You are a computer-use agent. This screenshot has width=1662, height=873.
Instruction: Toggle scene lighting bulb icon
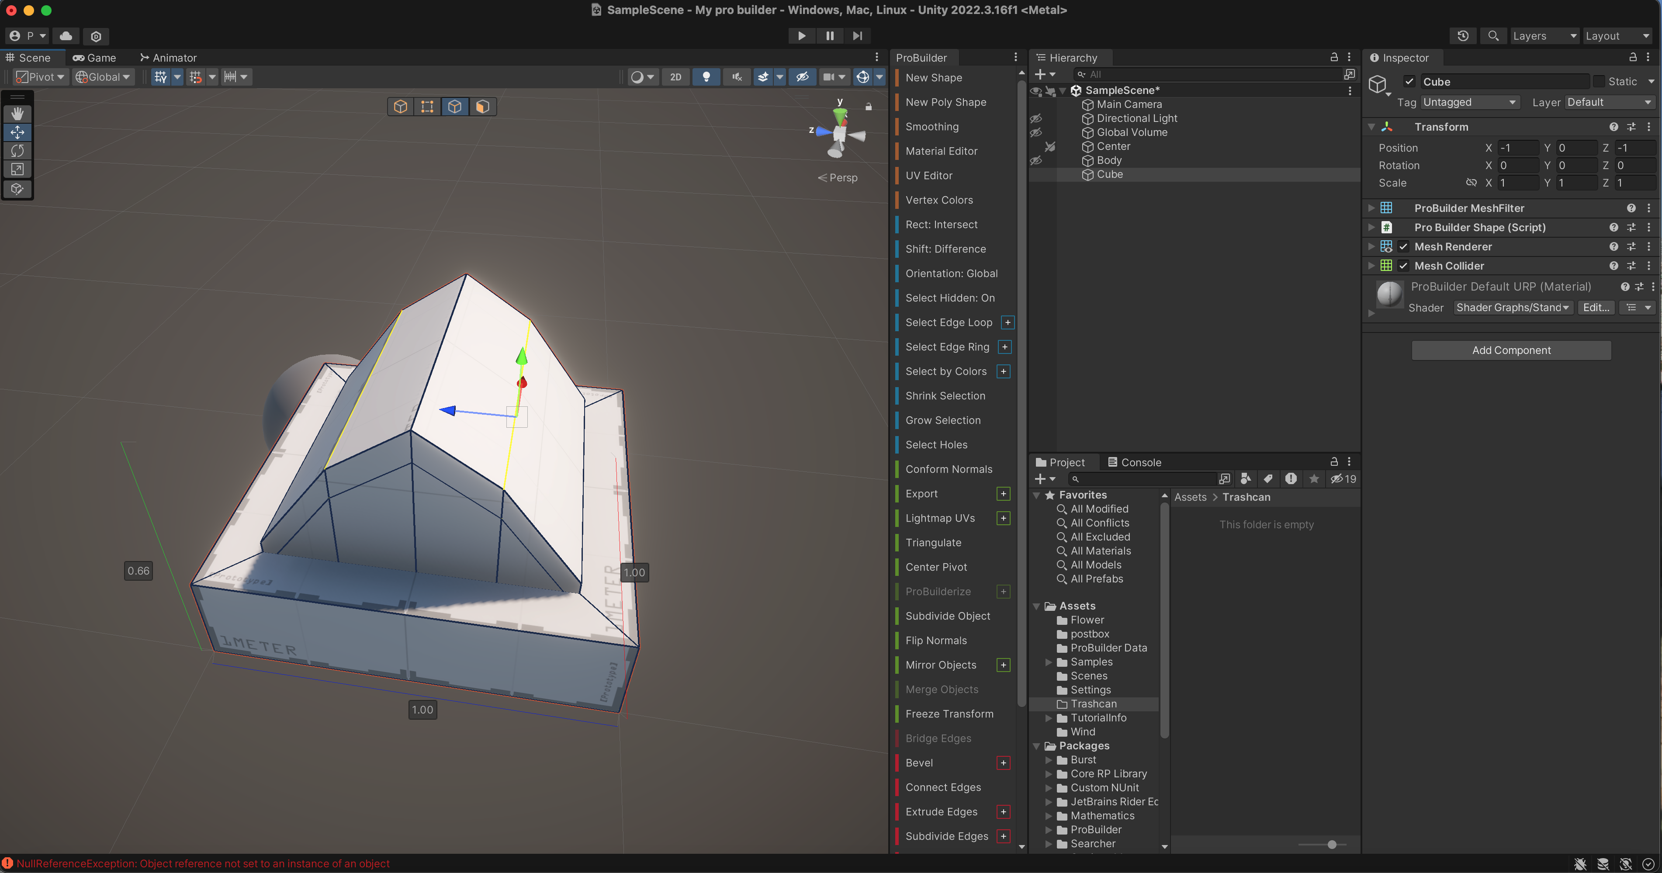pyautogui.click(x=706, y=77)
